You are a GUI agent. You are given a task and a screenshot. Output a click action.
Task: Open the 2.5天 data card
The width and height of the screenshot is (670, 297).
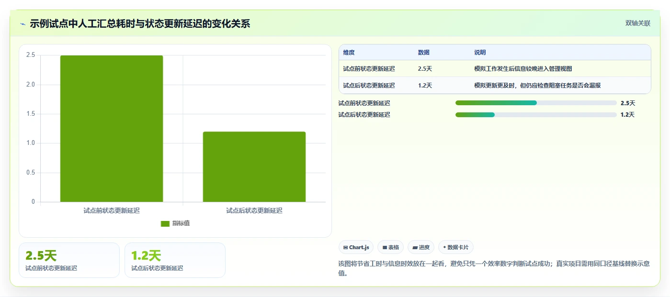pos(69,260)
